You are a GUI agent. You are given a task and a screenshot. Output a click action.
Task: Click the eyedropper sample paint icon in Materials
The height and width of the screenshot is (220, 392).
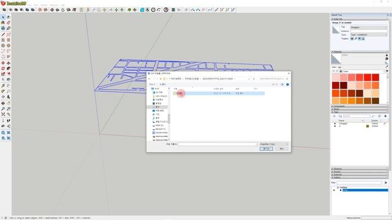[x=386, y=67]
